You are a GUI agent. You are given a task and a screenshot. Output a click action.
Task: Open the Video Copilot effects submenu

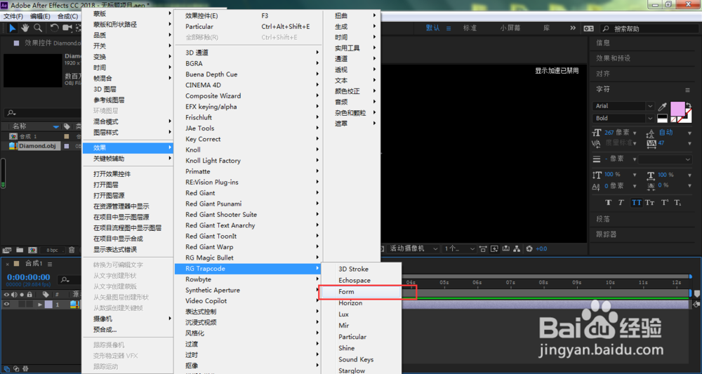click(x=248, y=301)
